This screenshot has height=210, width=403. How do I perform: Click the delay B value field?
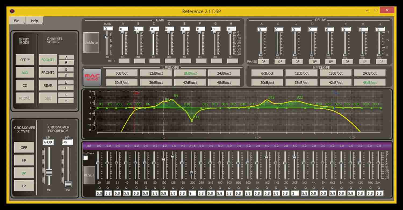point(279,29)
